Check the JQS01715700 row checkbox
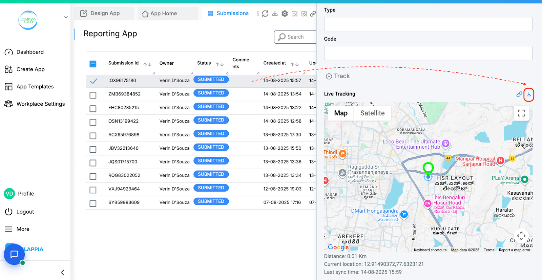 click(93, 163)
